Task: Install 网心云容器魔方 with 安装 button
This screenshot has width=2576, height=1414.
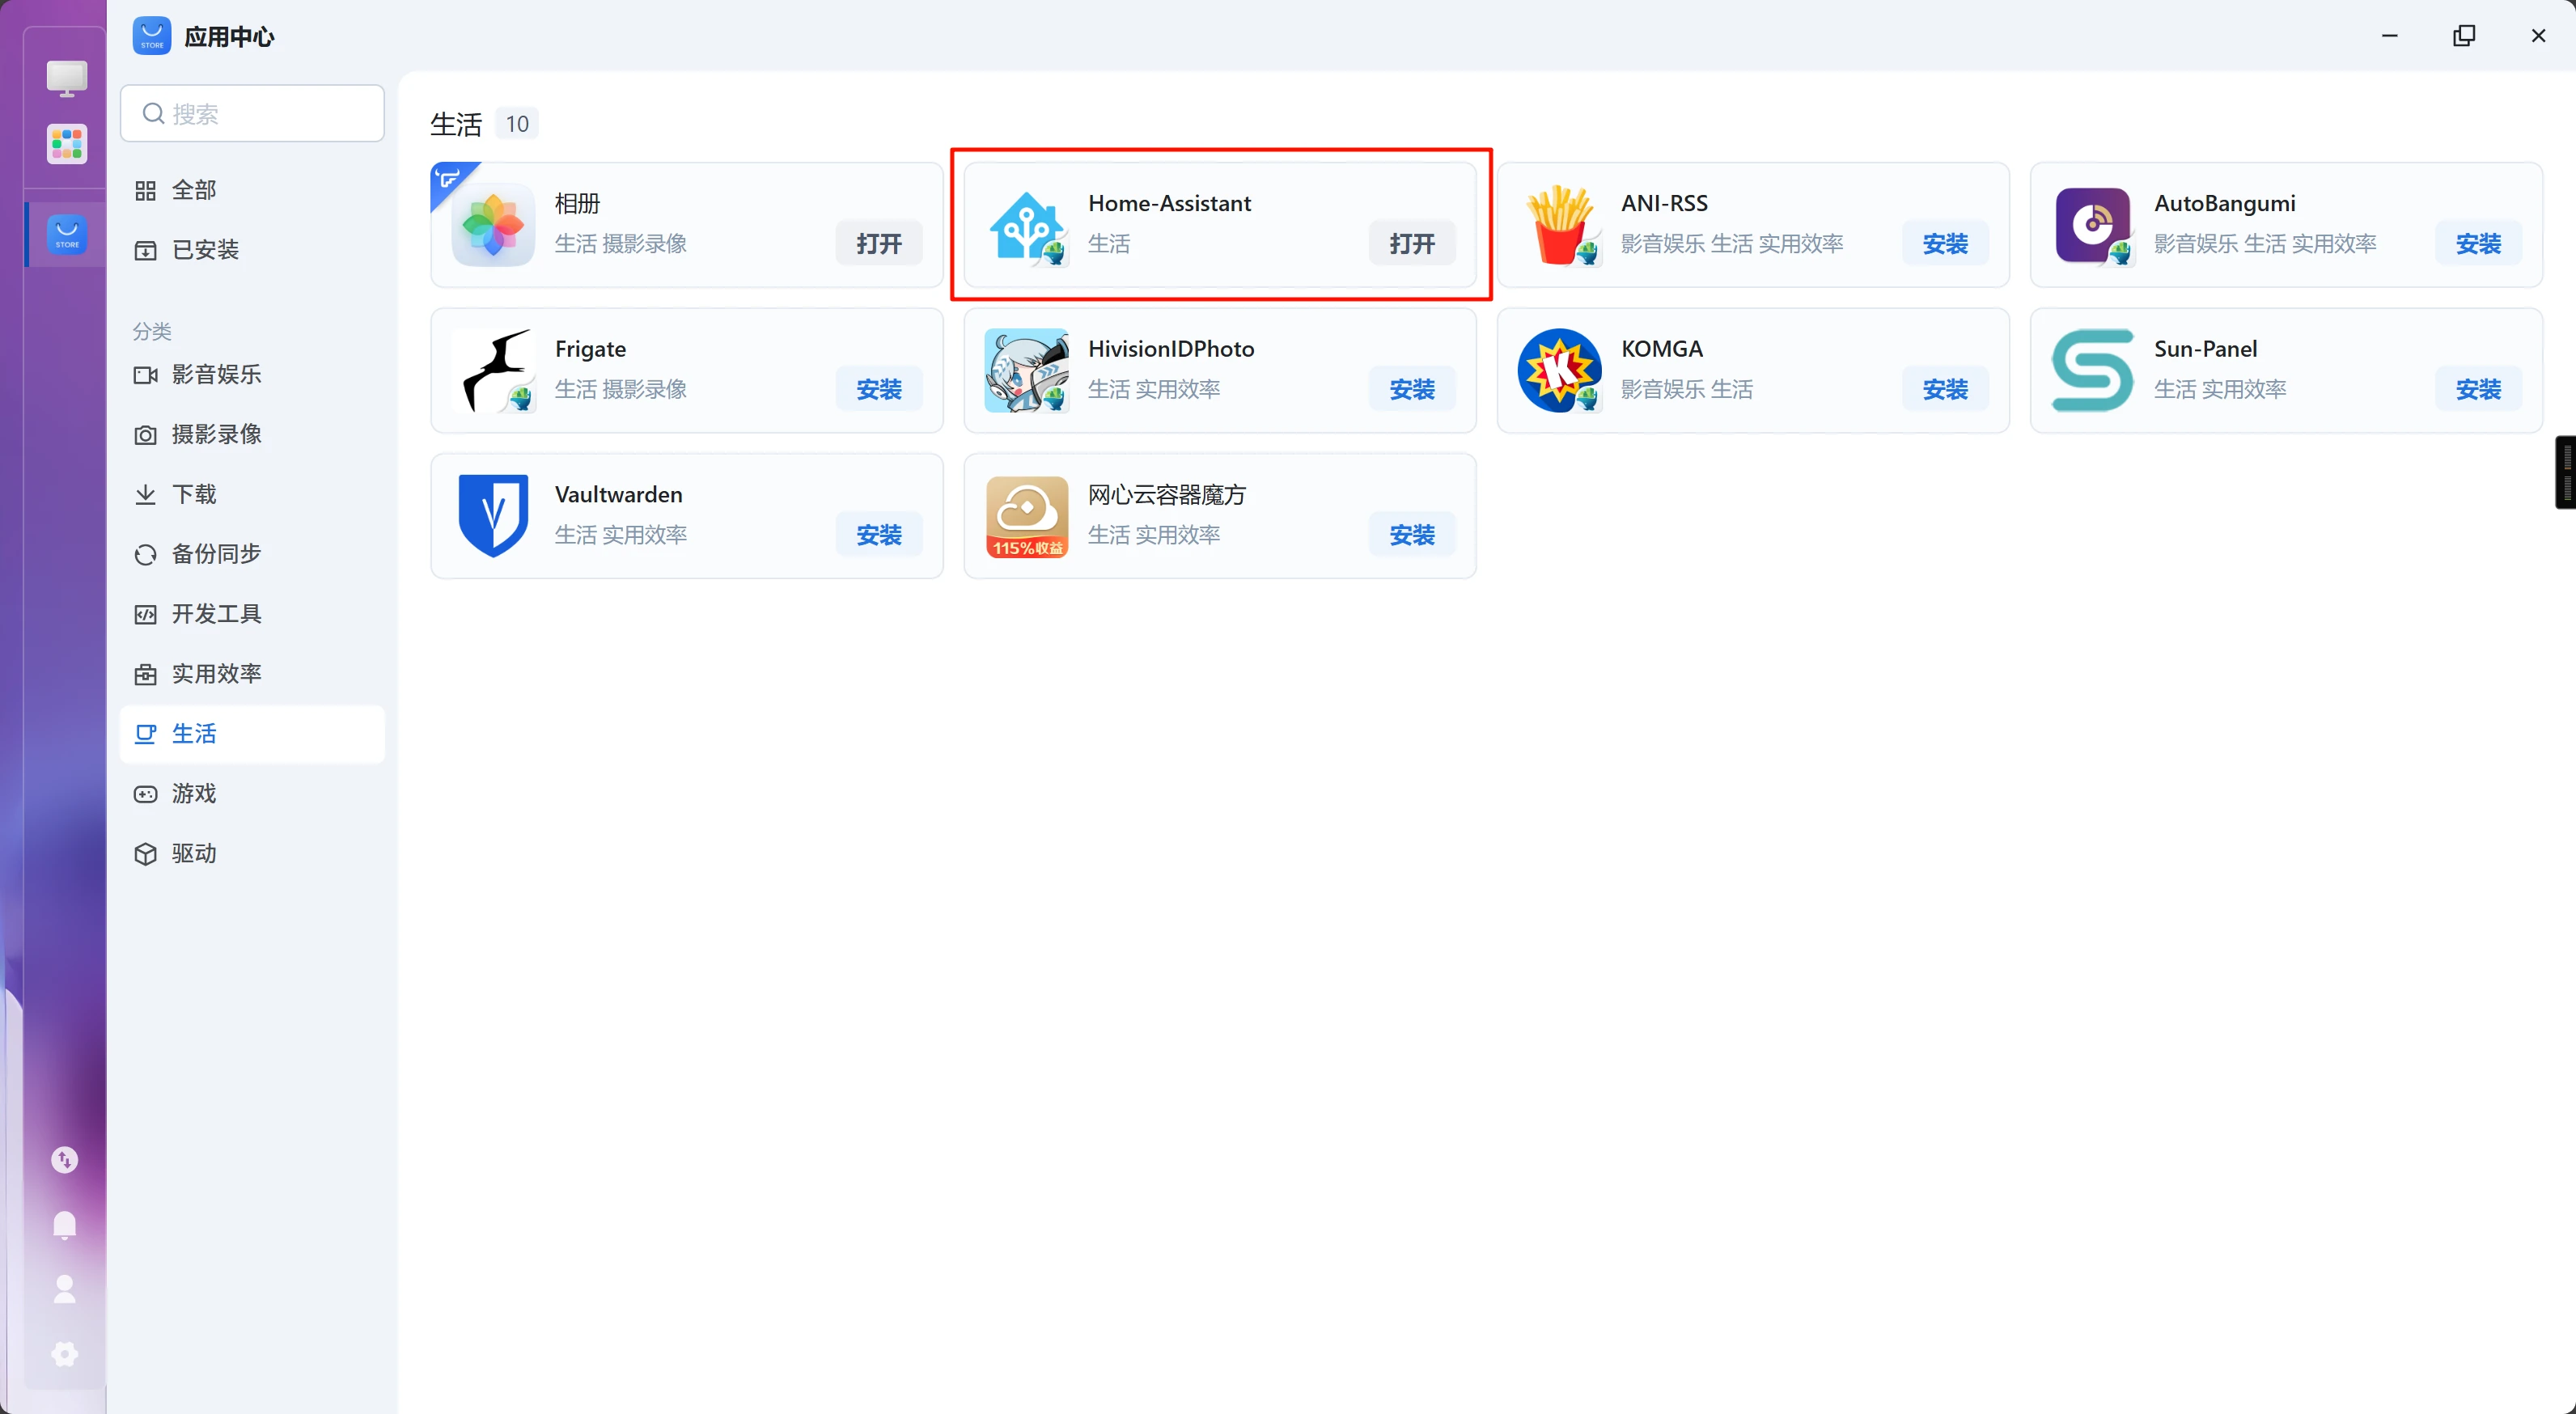Action: [x=1412, y=535]
